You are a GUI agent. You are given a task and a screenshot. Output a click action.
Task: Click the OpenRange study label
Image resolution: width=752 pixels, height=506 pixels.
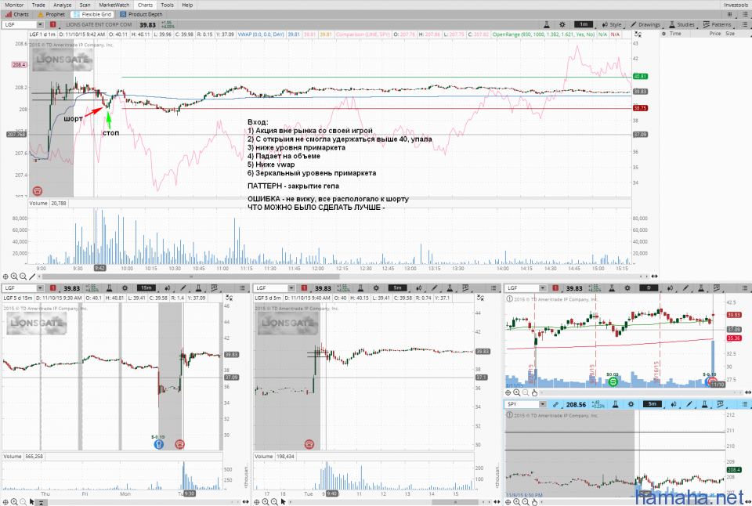point(544,34)
